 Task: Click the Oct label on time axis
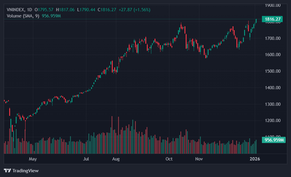click(169, 159)
